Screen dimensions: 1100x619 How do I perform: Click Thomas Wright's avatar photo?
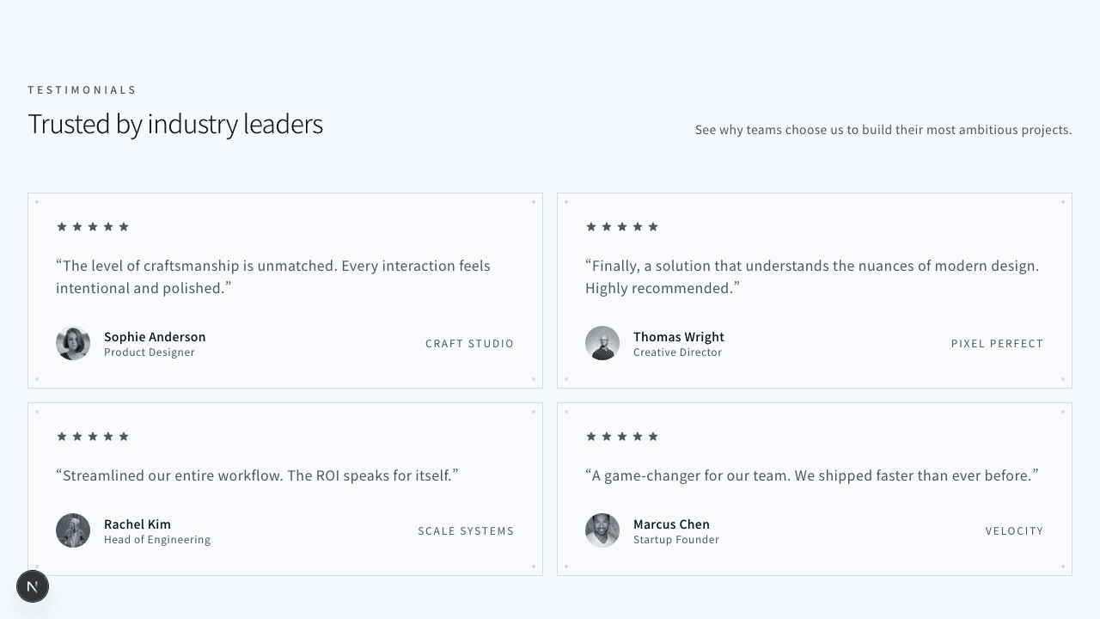(602, 343)
